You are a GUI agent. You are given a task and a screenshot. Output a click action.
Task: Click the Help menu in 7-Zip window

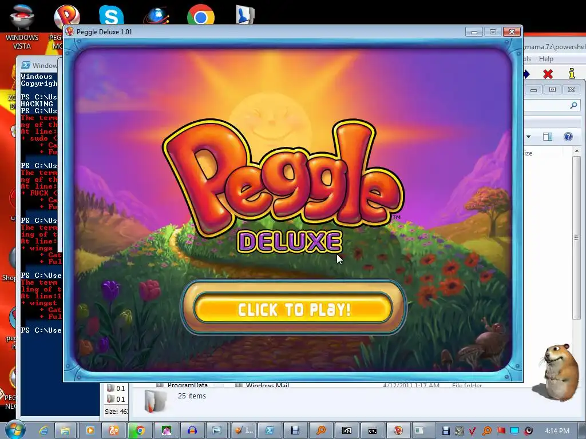[546, 59]
